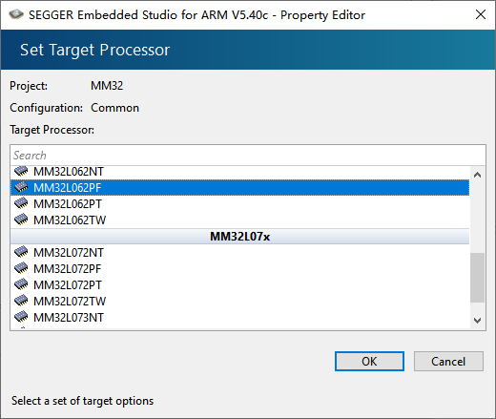Click the chip icon beside MM32L072PF
Image resolution: width=496 pixels, height=419 pixels.
21,268
